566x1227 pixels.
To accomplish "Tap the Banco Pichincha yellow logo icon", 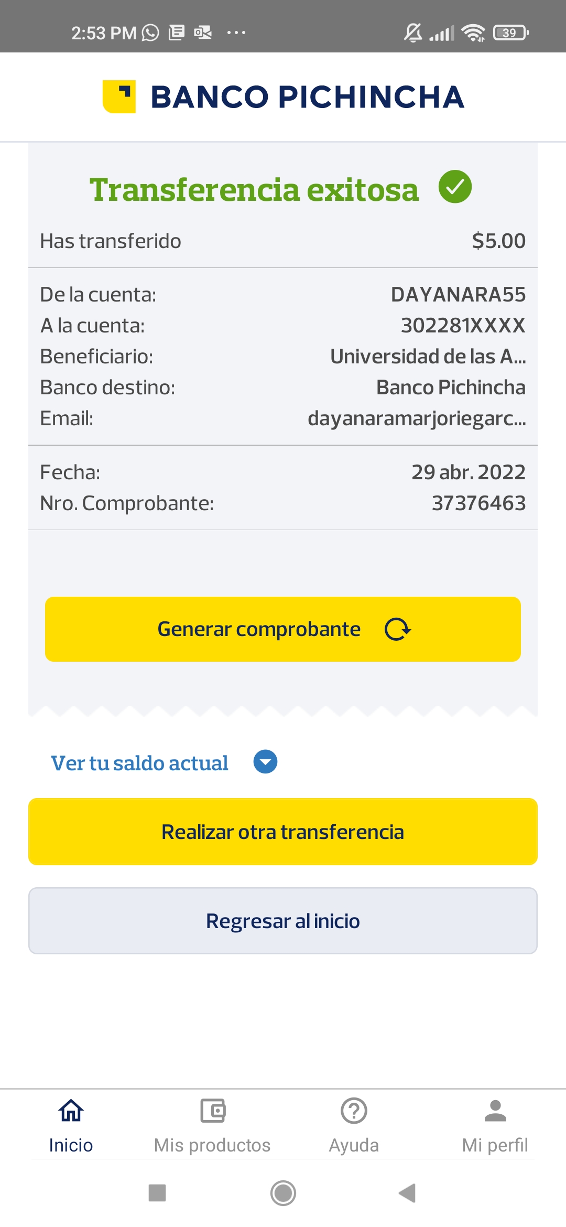I will [x=119, y=96].
